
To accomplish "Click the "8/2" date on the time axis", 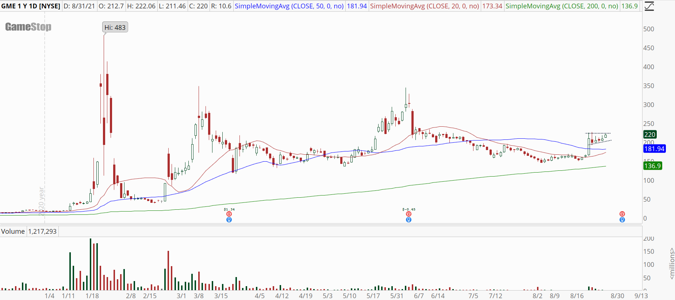I will [x=537, y=296].
